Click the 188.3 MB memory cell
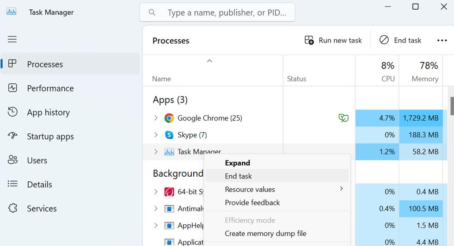The height and width of the screenshot is (246, 454). 421,135
